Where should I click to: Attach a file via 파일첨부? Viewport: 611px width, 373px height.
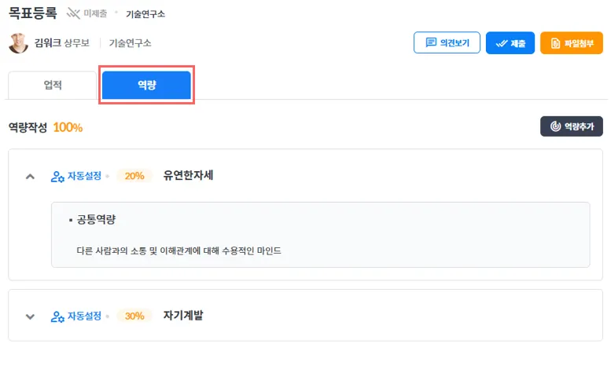click(x=572, y=42)
